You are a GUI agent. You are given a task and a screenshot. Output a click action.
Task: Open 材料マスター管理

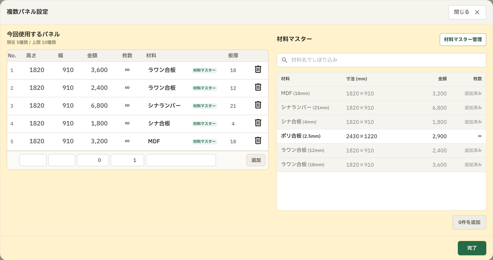[x=463, y=40]
